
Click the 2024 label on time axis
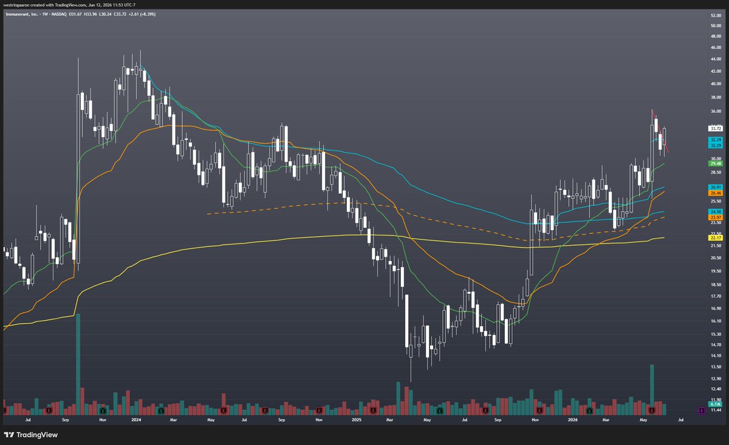pos(136,420)
